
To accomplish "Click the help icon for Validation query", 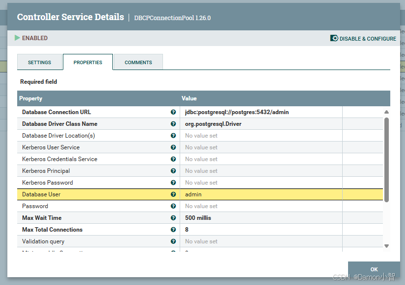I will tap(173, 241).
